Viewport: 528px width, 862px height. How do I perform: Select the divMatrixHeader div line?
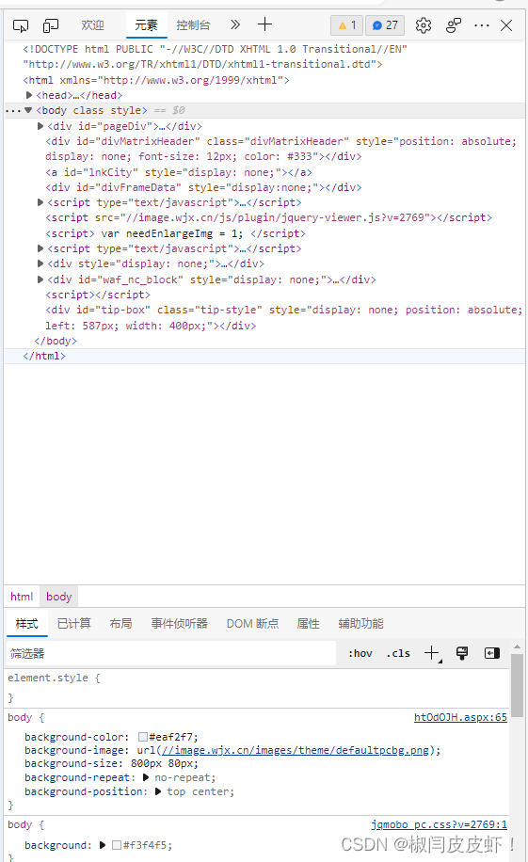(x=281, y=149)
